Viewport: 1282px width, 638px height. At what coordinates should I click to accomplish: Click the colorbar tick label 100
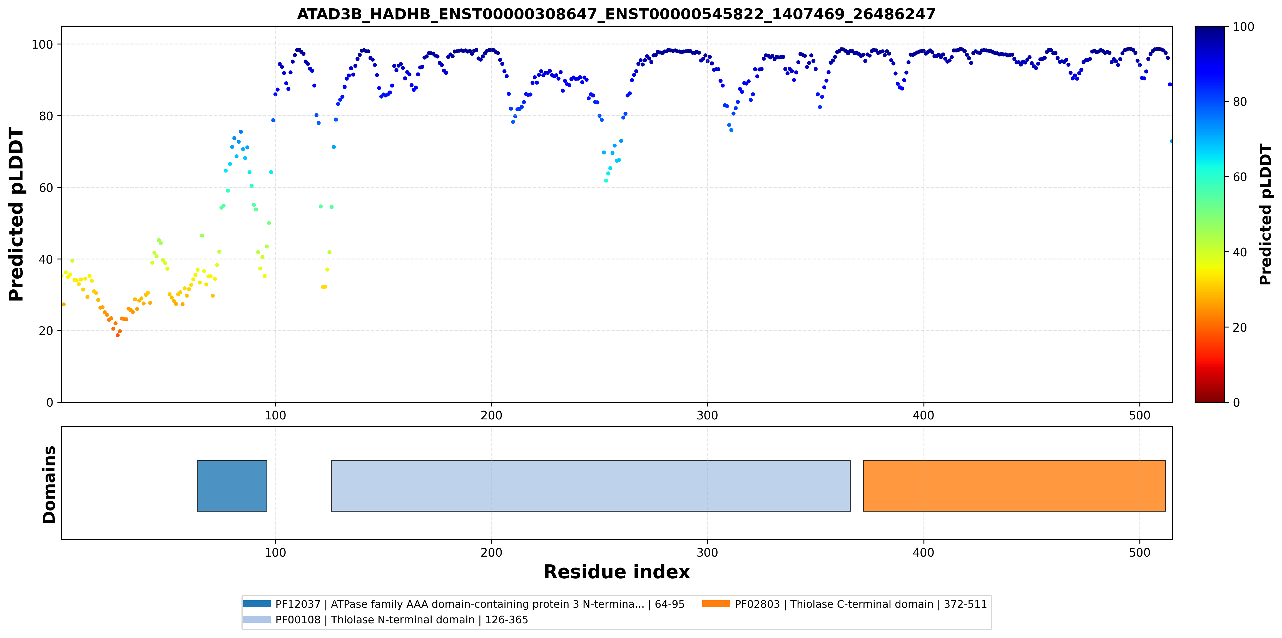(1243, 27)
